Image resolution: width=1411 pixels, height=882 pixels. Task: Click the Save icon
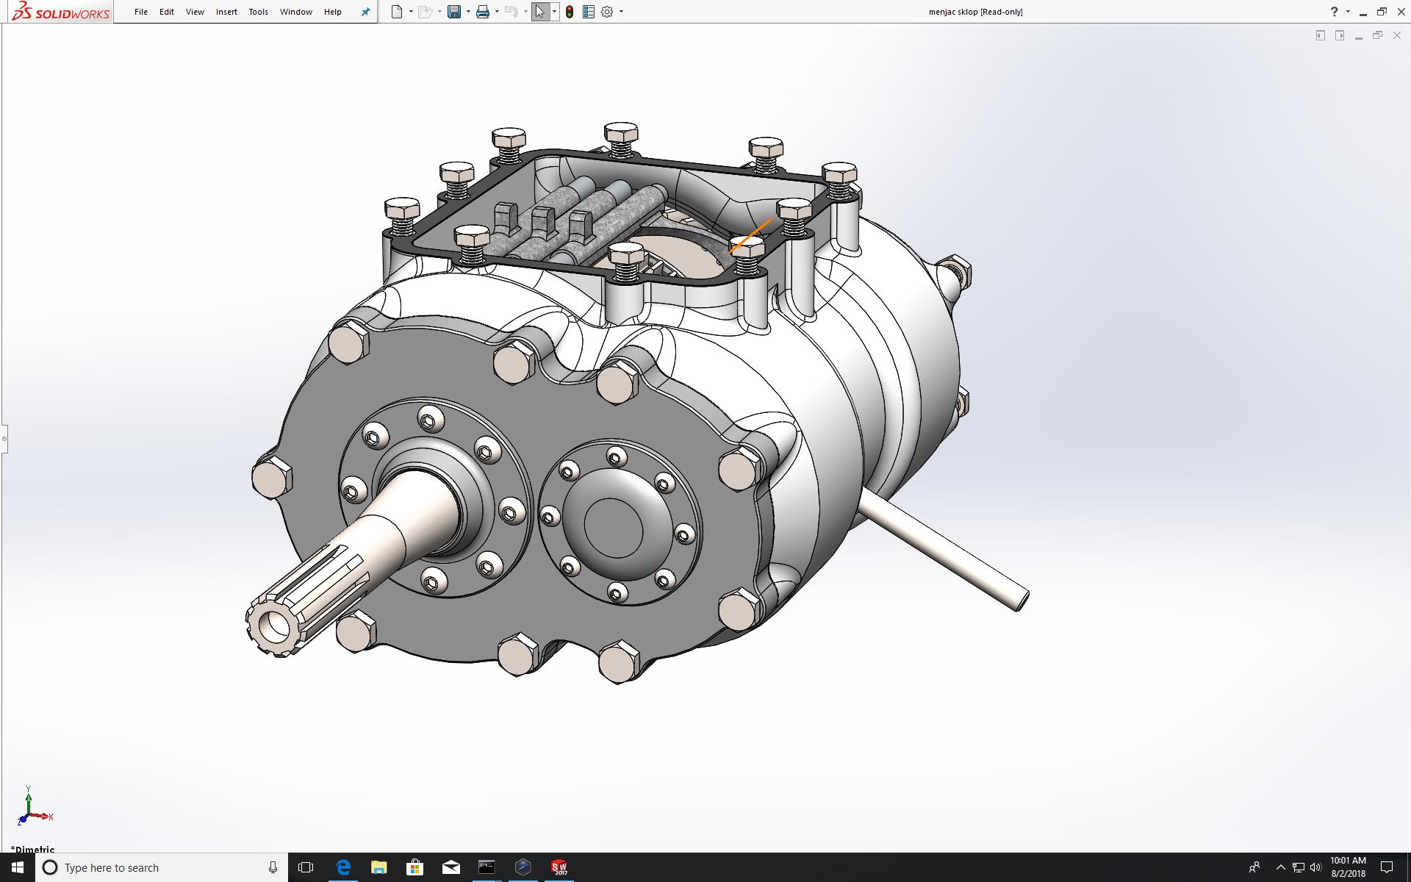454,12
